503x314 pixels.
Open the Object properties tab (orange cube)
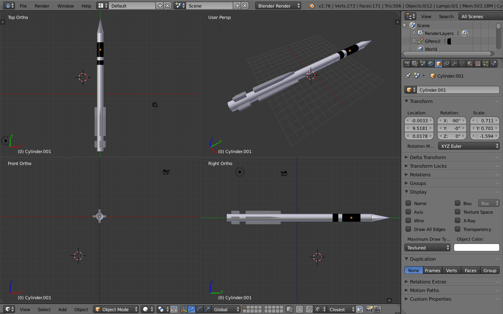pos(439,64)
